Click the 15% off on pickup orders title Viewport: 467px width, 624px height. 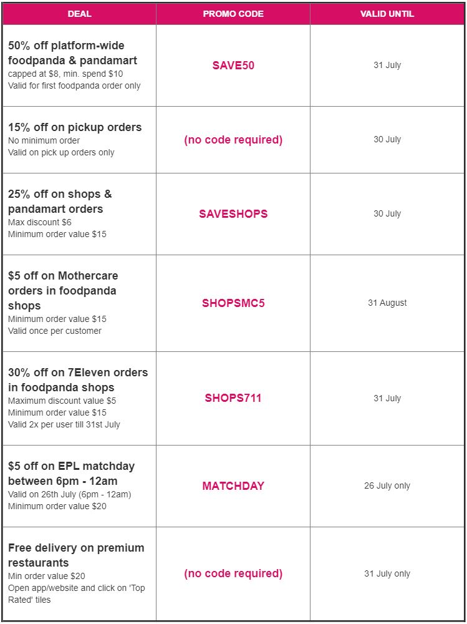point(75,127)
